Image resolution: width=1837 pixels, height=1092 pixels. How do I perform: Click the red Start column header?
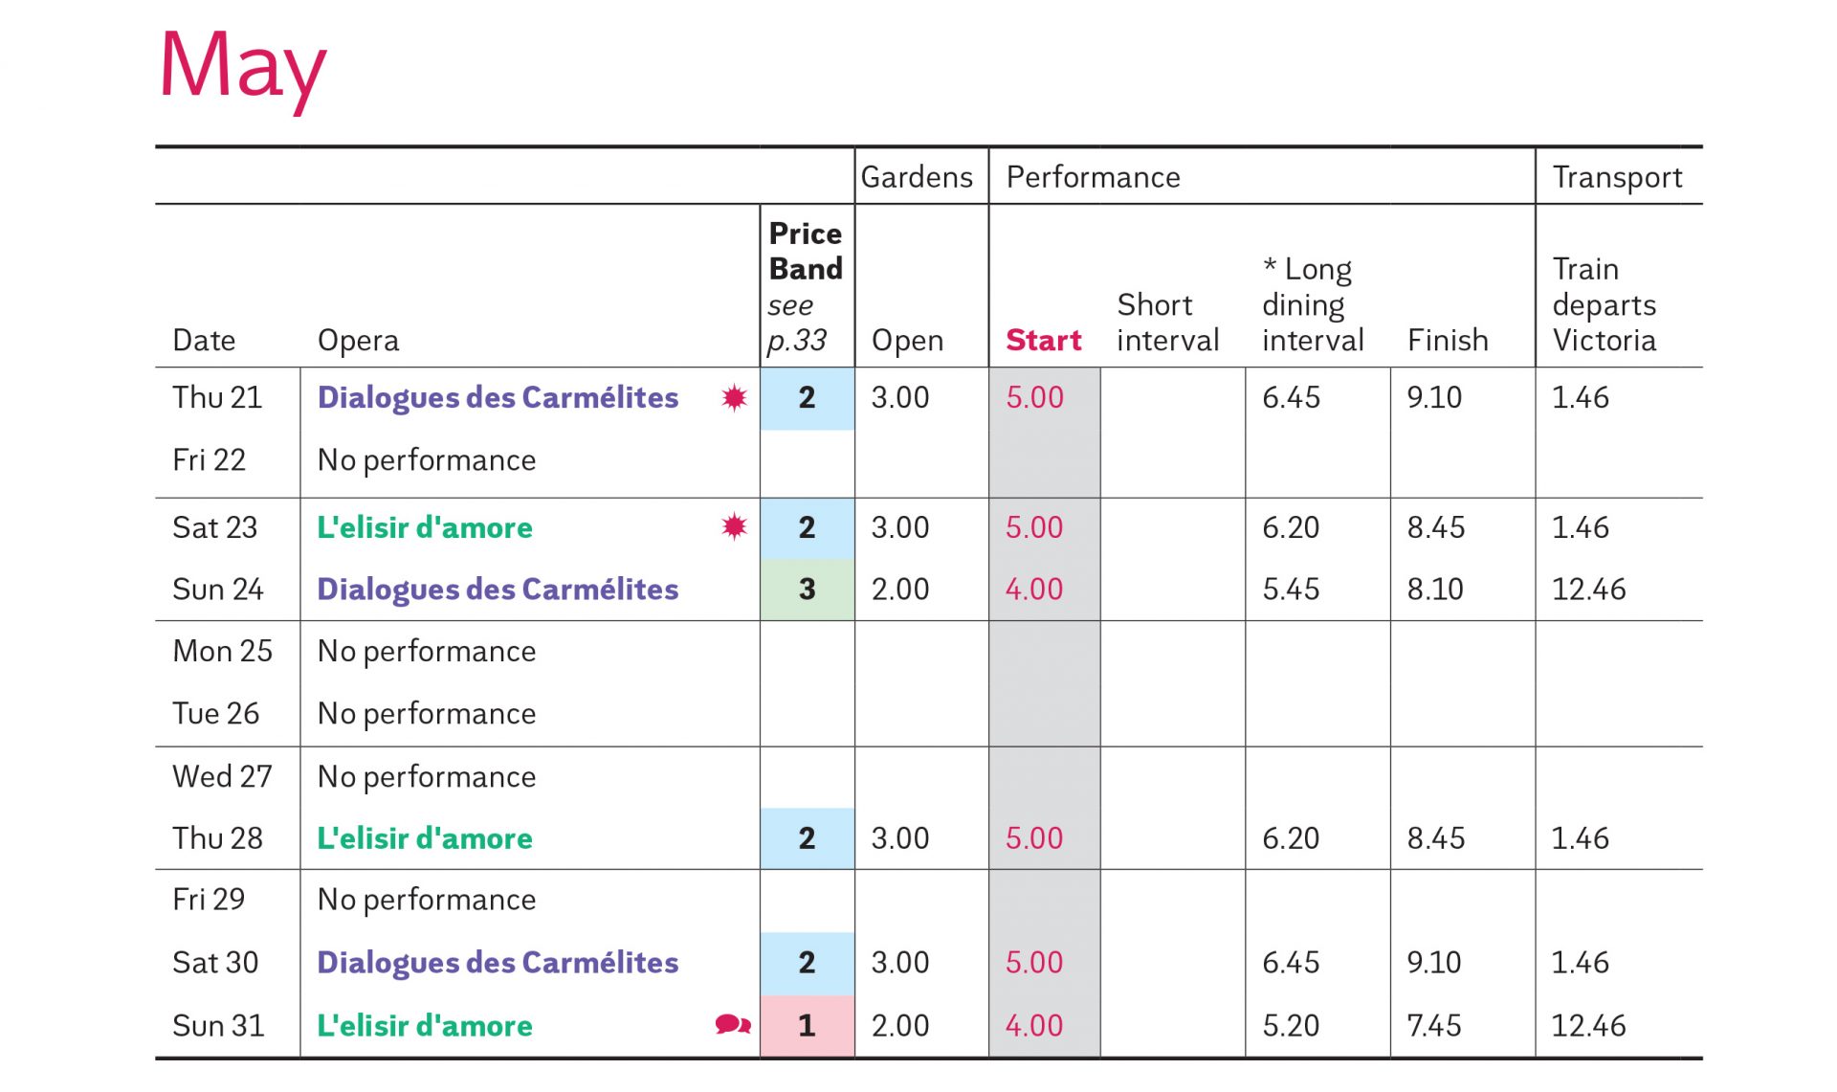click(x=1043, y=340)
